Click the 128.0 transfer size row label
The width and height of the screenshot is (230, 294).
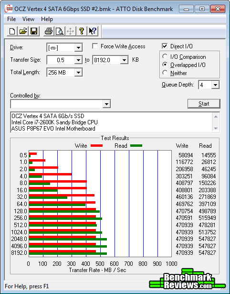[x=21, y=211]
